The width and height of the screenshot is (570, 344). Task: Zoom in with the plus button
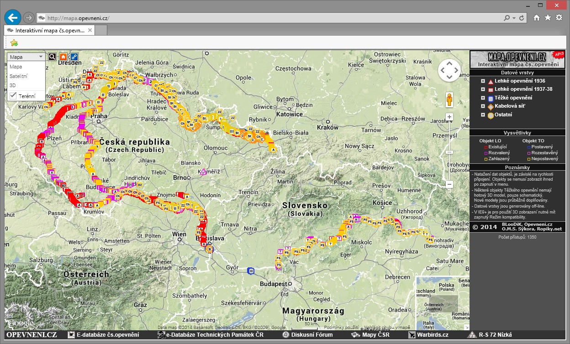pos(449,117)
